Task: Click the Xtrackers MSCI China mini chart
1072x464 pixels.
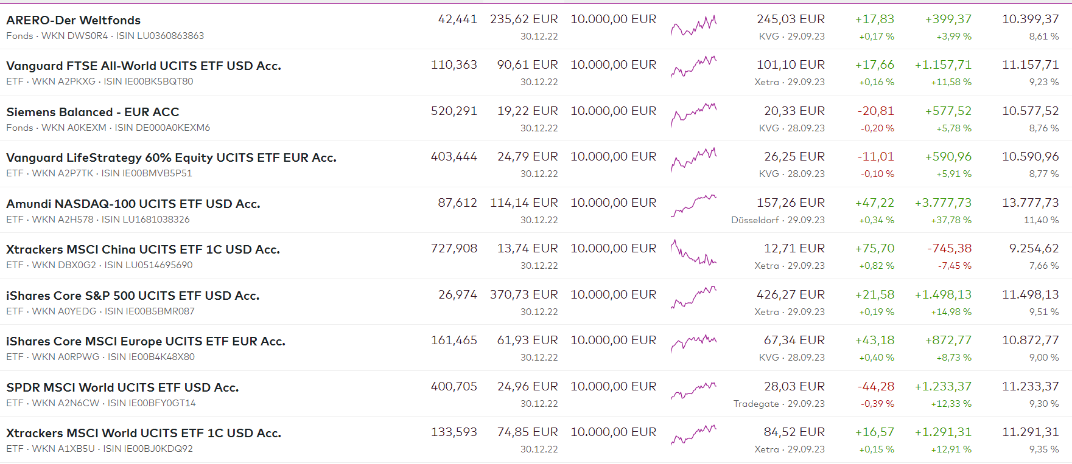Action: click(x=693, y=252)
